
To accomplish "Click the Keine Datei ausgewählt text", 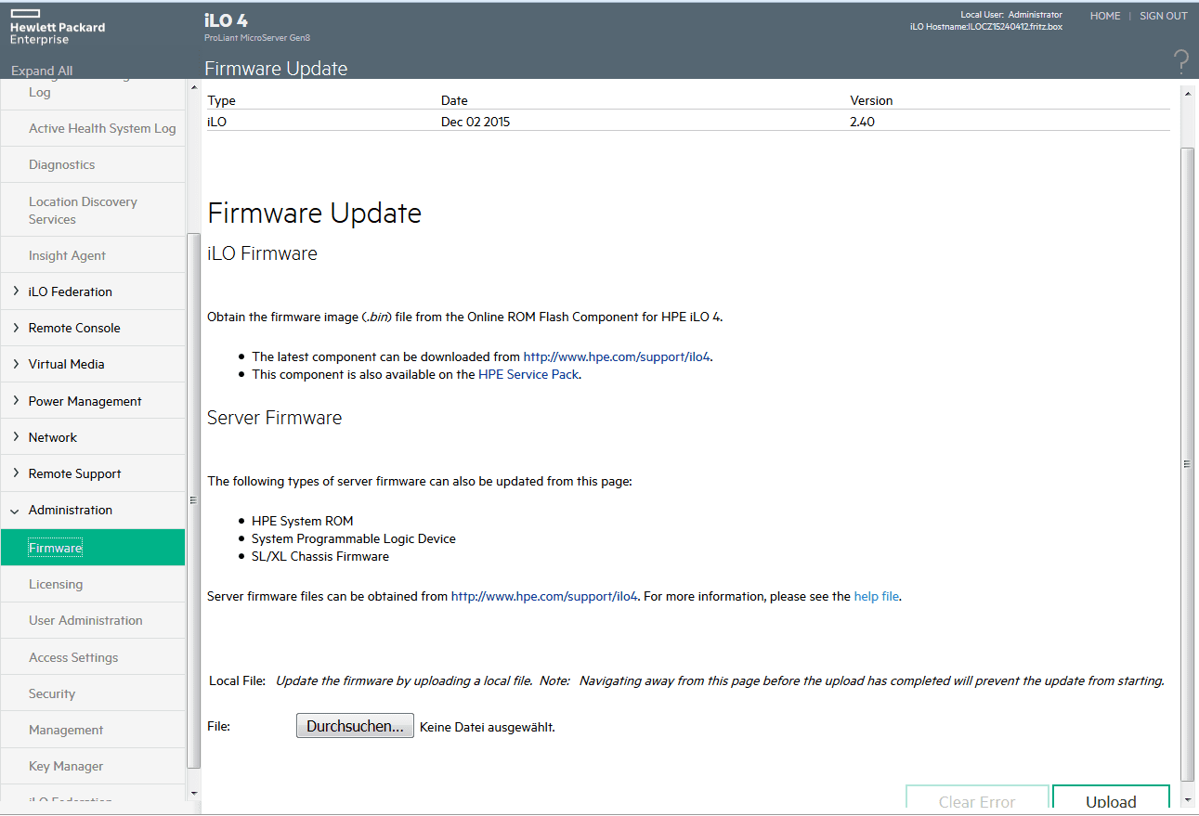I will [x=488, y=727].
